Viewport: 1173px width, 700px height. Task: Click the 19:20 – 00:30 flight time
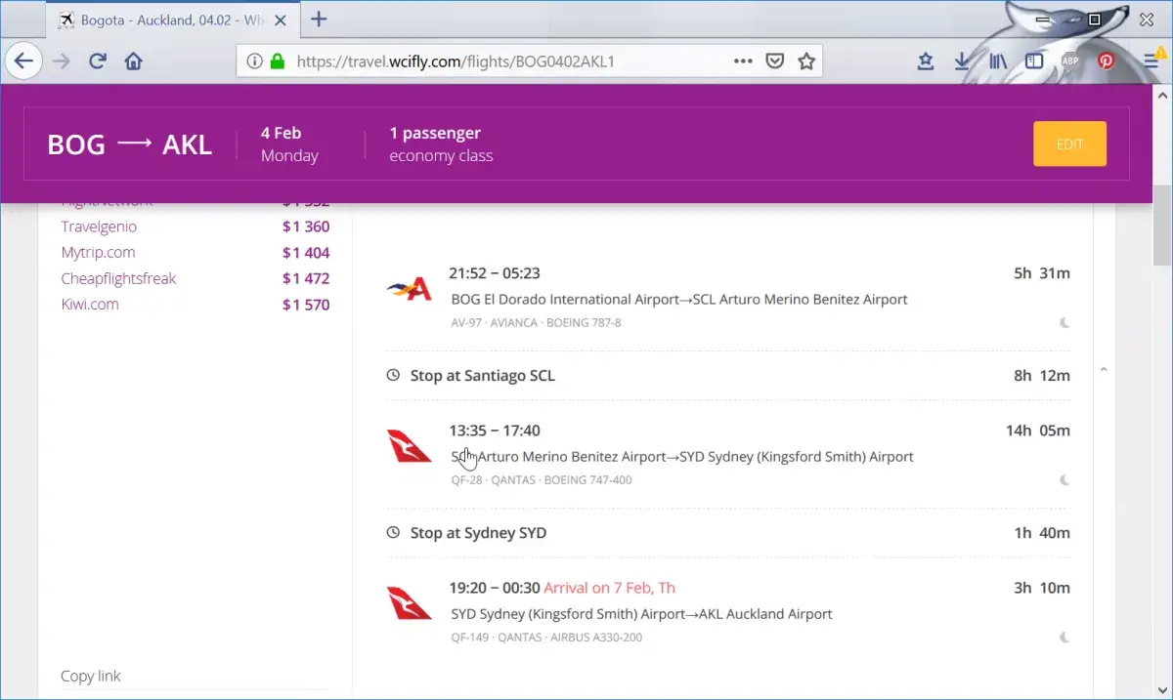point(495,588)
